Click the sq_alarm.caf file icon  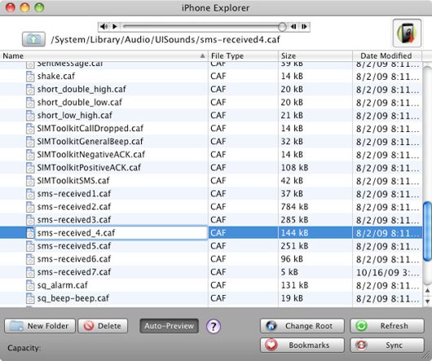point(30,285)
